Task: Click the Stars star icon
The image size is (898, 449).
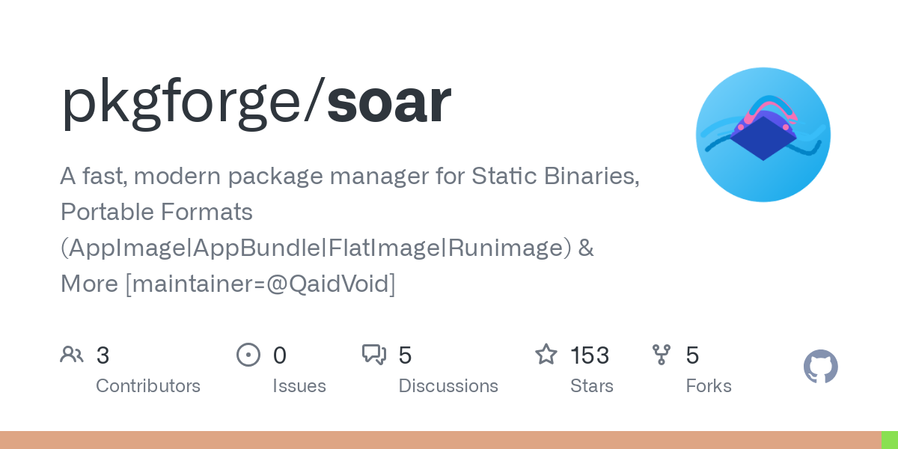Action: point(546,355)
